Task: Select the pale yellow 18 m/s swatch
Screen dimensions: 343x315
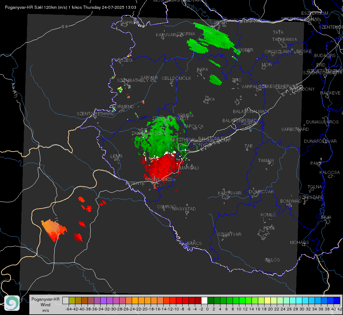Action: pyautogui.click(x=268, y=300)
